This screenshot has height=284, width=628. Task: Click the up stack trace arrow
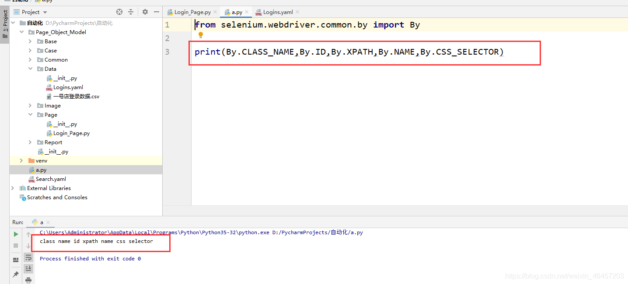pos(28,235)
